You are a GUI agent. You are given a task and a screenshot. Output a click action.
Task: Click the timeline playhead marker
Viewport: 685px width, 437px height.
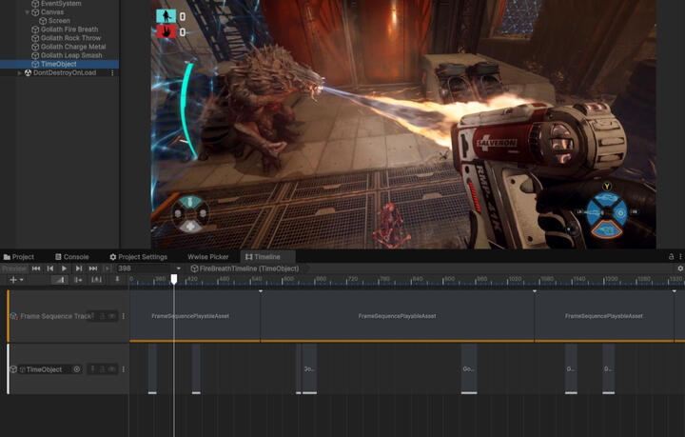[174, 279]
